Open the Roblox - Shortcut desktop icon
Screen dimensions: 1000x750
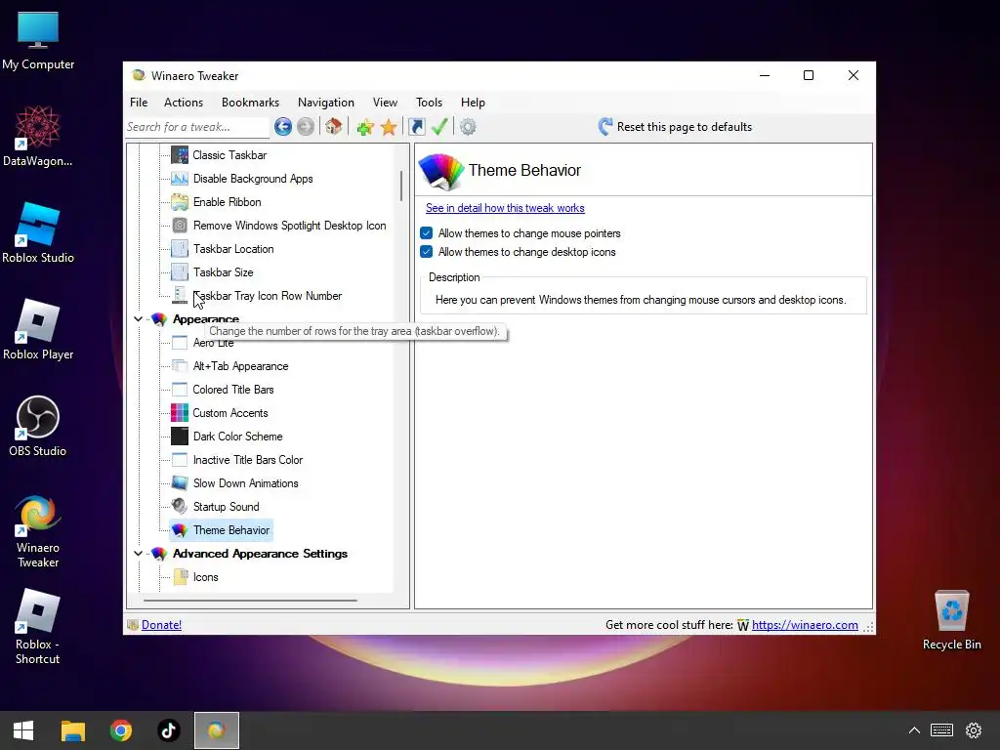[x=38, y=627]
